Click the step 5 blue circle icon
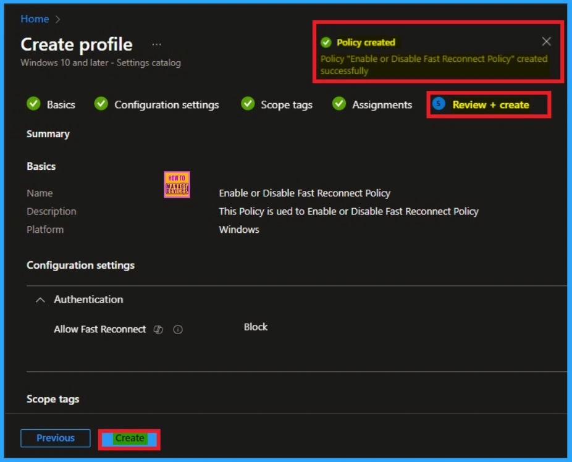 (x=439, y=104)
